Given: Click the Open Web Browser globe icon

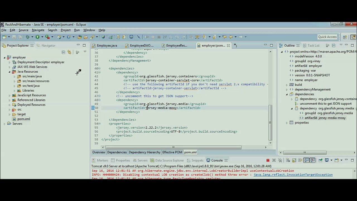Looking at the screenshot, I should (x=103, y=37).
